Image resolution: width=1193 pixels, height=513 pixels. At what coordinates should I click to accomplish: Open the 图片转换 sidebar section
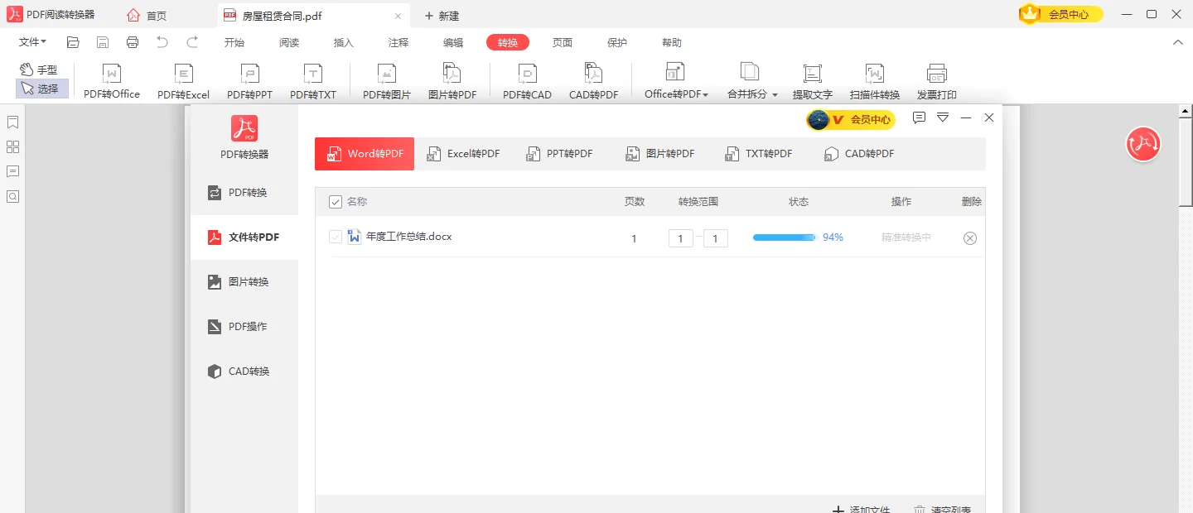244,282
